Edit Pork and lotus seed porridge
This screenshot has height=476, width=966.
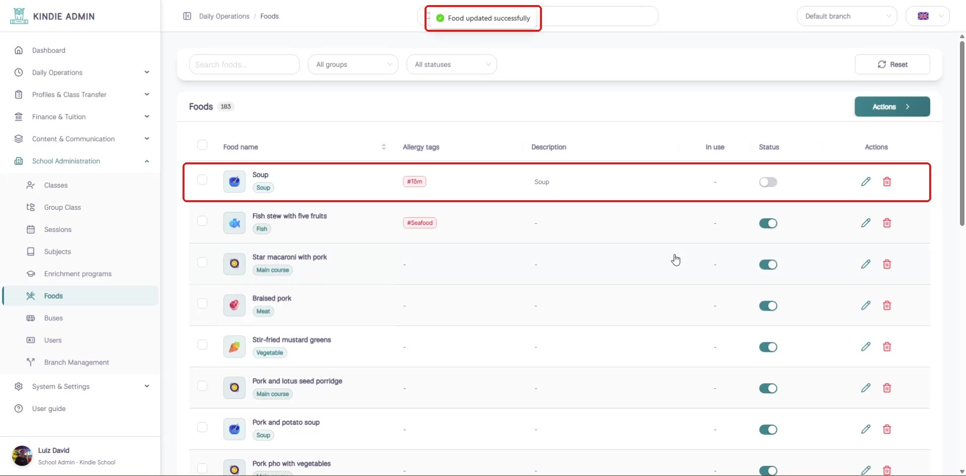point(866,388)
